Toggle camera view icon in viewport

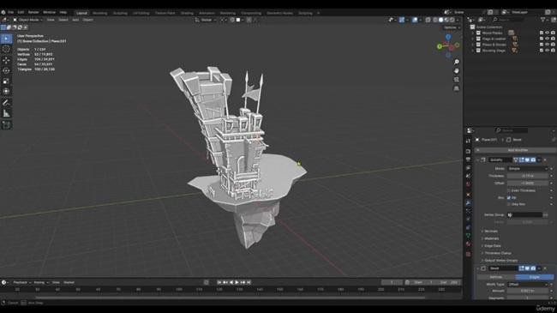(x=457, y=79)
